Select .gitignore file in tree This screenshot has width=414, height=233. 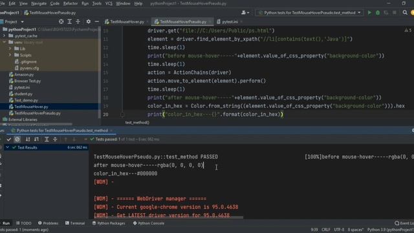tap(28, 61)
